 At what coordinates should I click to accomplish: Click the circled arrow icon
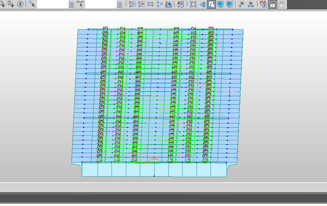tap(20, 4)
